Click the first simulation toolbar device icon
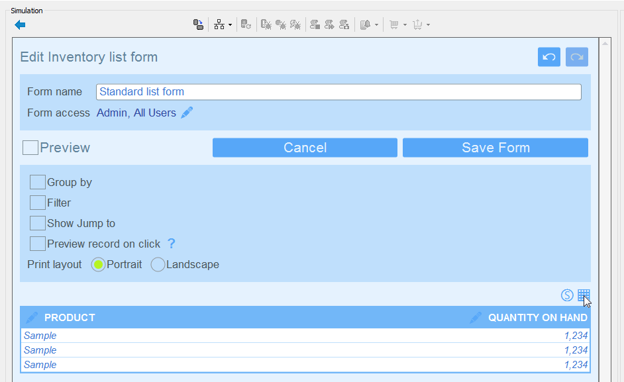This screenshot has width=624, height=382. [x=198, y=25]
